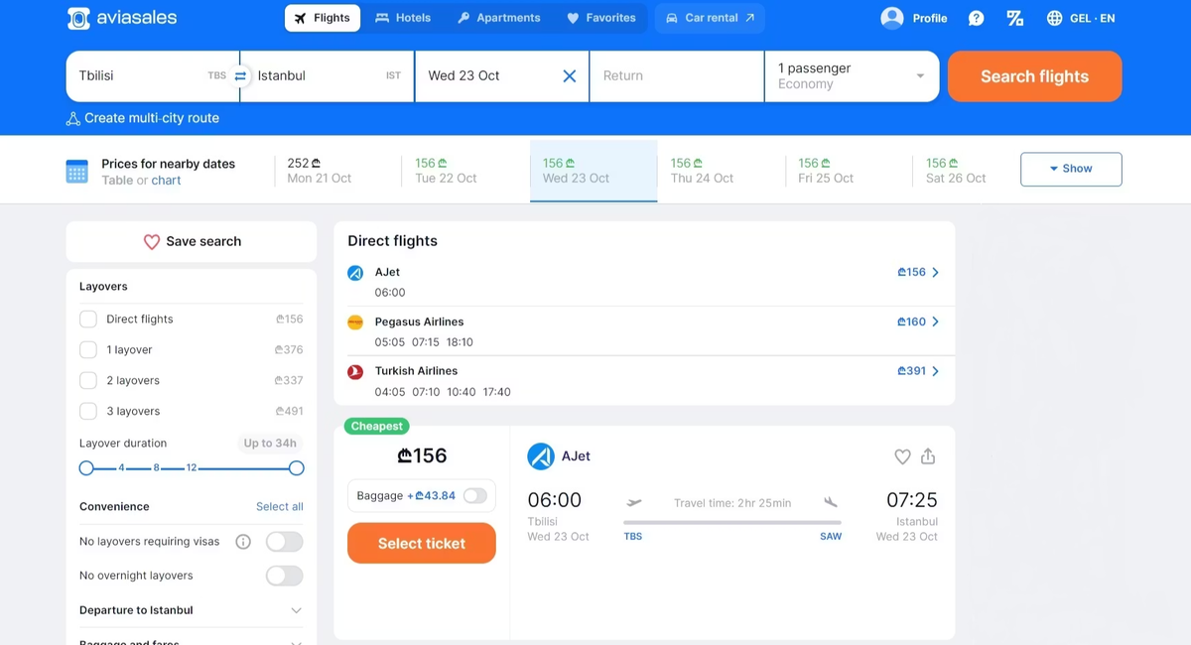
Task: Click the Turkish Airlines logo
Action: (355, 371)
